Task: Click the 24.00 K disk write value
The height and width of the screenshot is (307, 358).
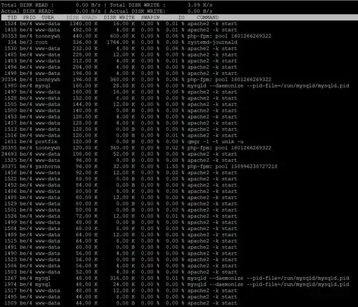Action: click(x=124, y=284)
